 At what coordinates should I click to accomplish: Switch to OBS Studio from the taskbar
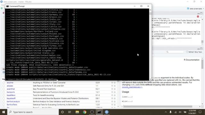[x=92, y=112]
